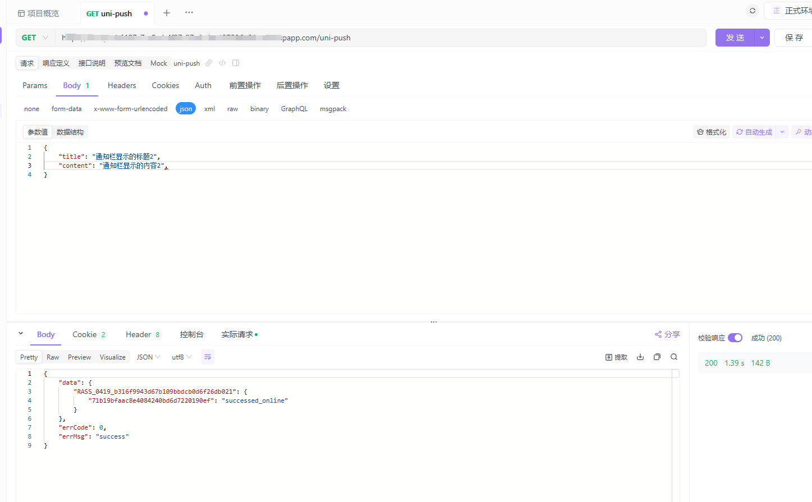Click the refresh icon near environment selector

(x=752, y=11)
